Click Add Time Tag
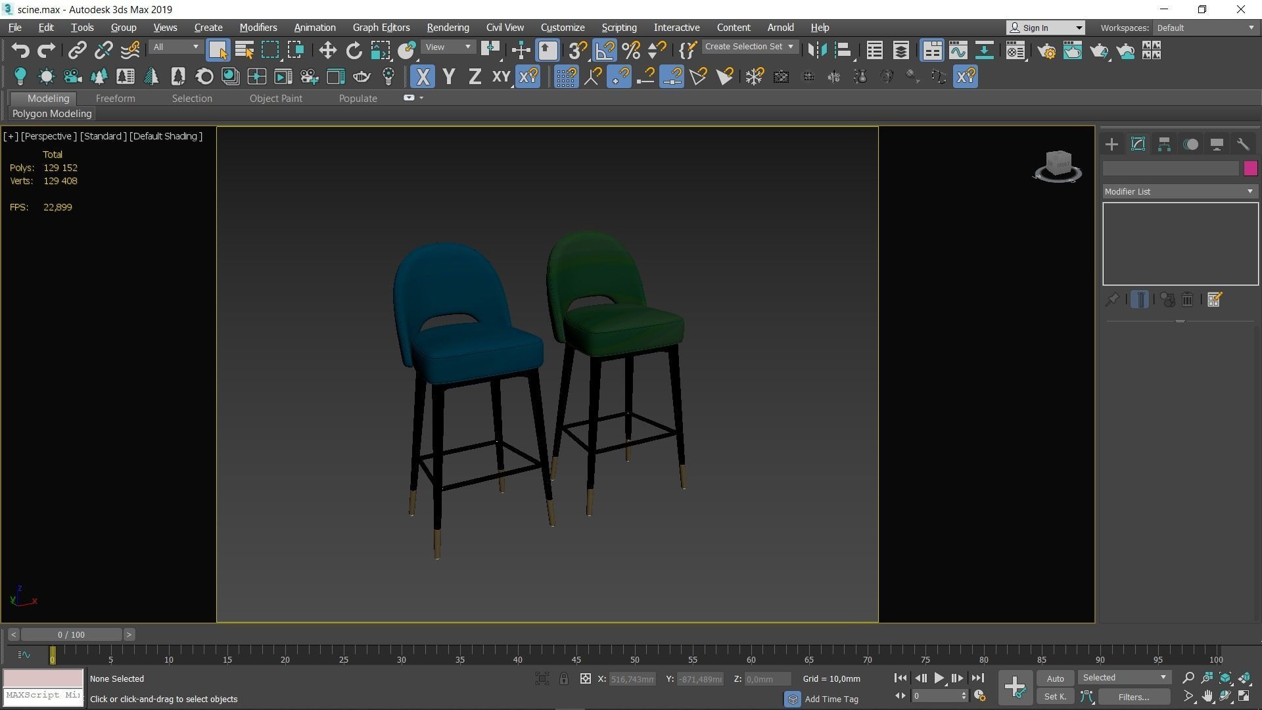The height and width of the screenshot is (710, 1262). point(831,699)
